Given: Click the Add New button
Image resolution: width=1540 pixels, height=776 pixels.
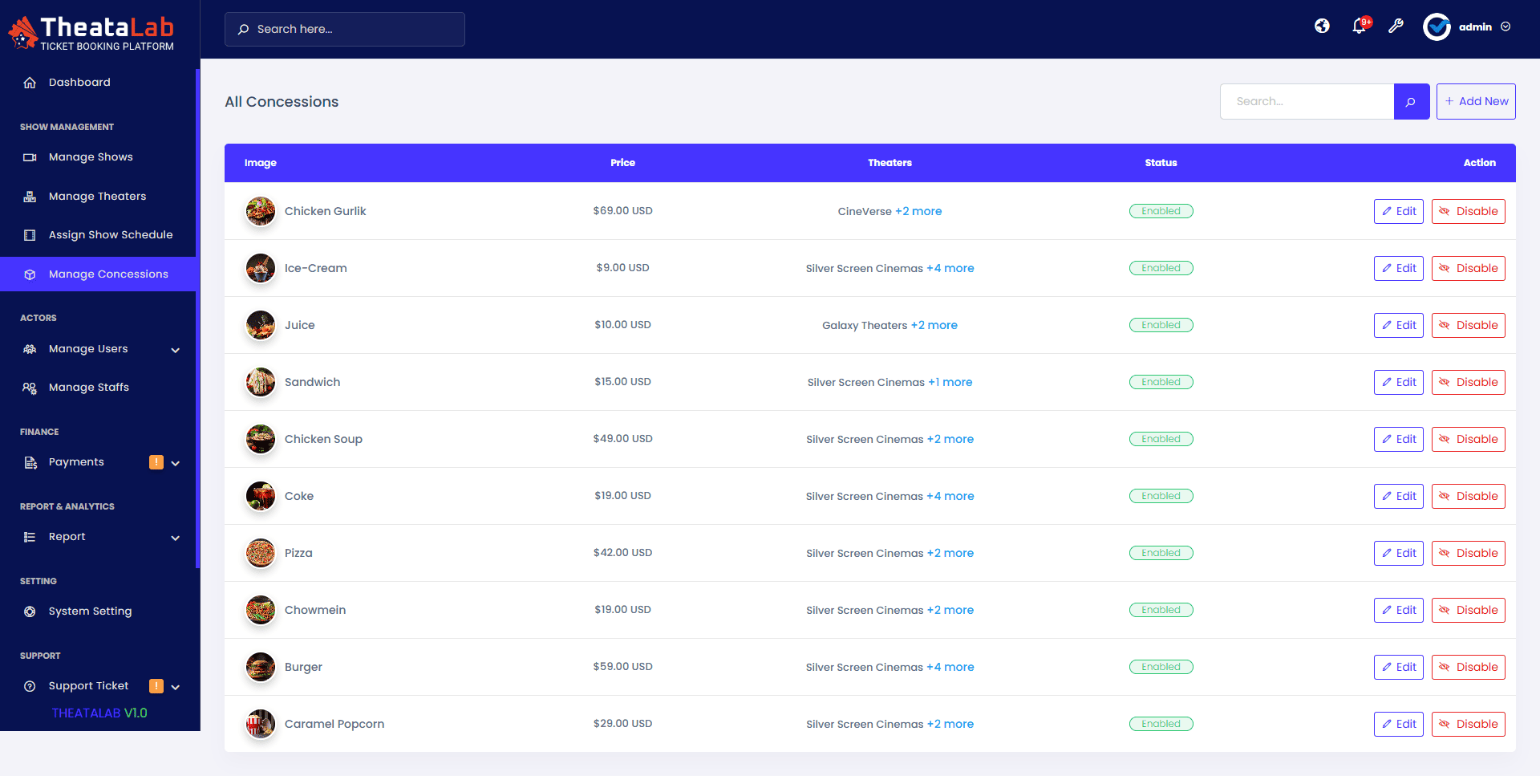Looking at the screenshot, I should pyautogui.click(x=1476, y=101).
